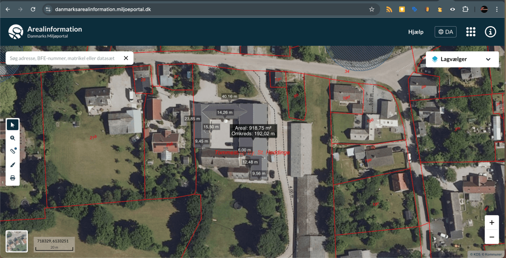Clear the search field with X
Image resolution: width=506 pixels, height=258 pixels.
coord(126,58)
